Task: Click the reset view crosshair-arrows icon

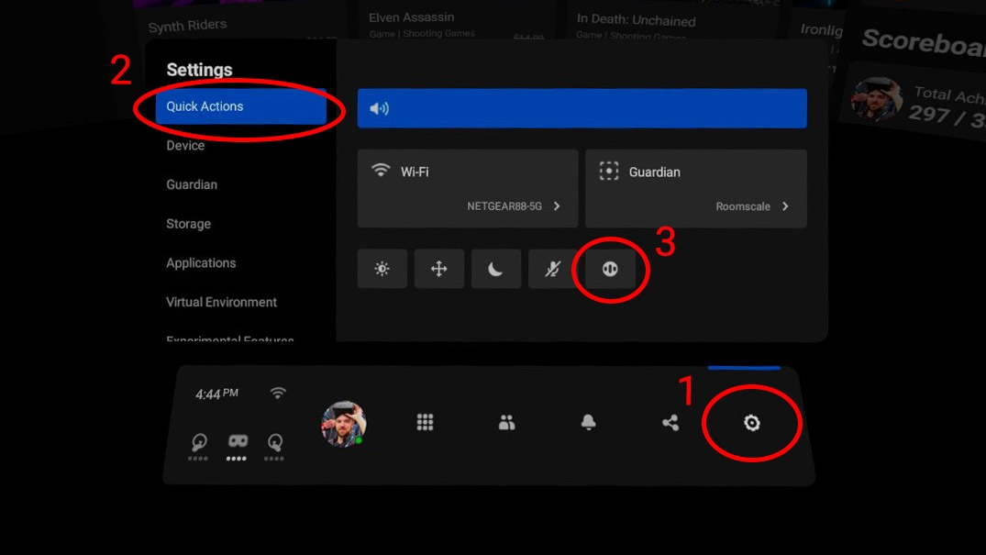Action: [439, 269]
